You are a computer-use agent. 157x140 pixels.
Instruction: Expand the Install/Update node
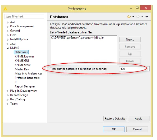[8, 40]
